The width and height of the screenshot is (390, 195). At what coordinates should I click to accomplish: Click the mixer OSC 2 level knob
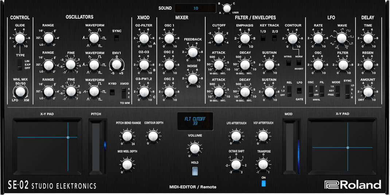click(x=169, y=65)
